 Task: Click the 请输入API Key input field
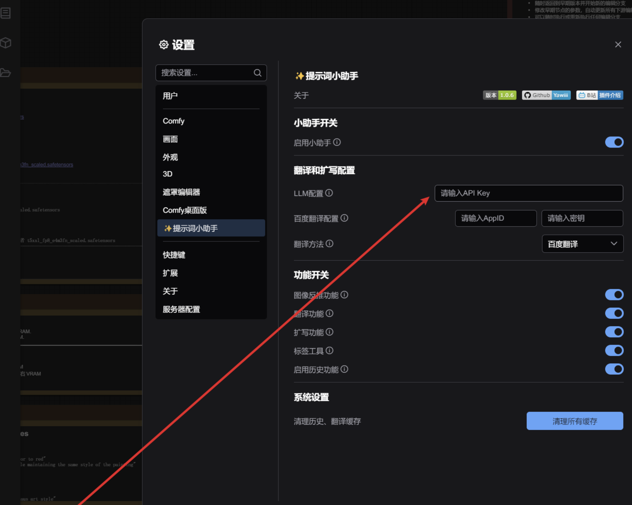(529, 193)
